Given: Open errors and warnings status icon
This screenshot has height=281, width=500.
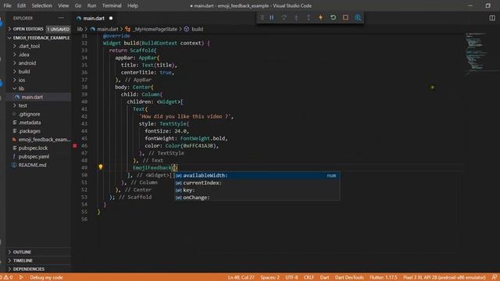Looking at the screenshot, I should coord(6,278).
